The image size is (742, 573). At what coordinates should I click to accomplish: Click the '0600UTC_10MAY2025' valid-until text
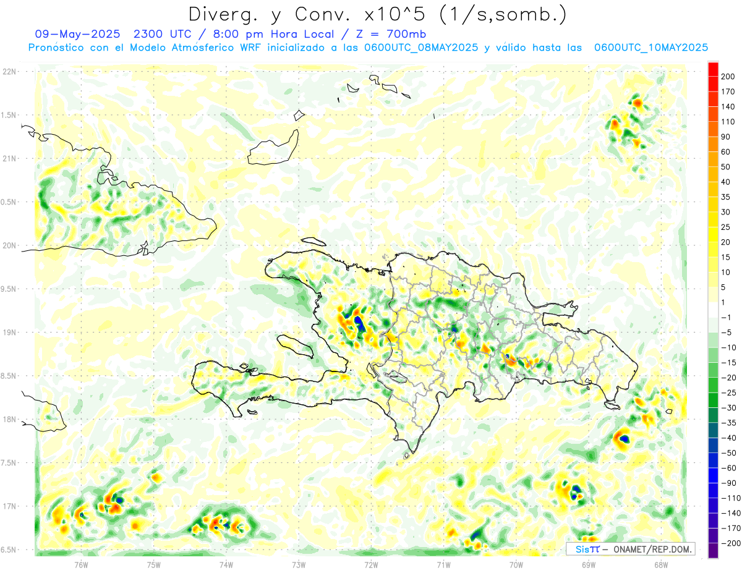pyautogui.click(x=650, y=48)
